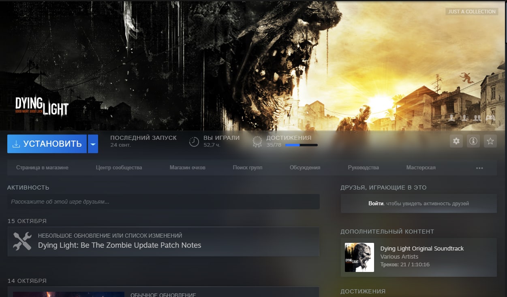
Task: Click the soundtrack album cover thumbnail
Action: tap(359, 257)
